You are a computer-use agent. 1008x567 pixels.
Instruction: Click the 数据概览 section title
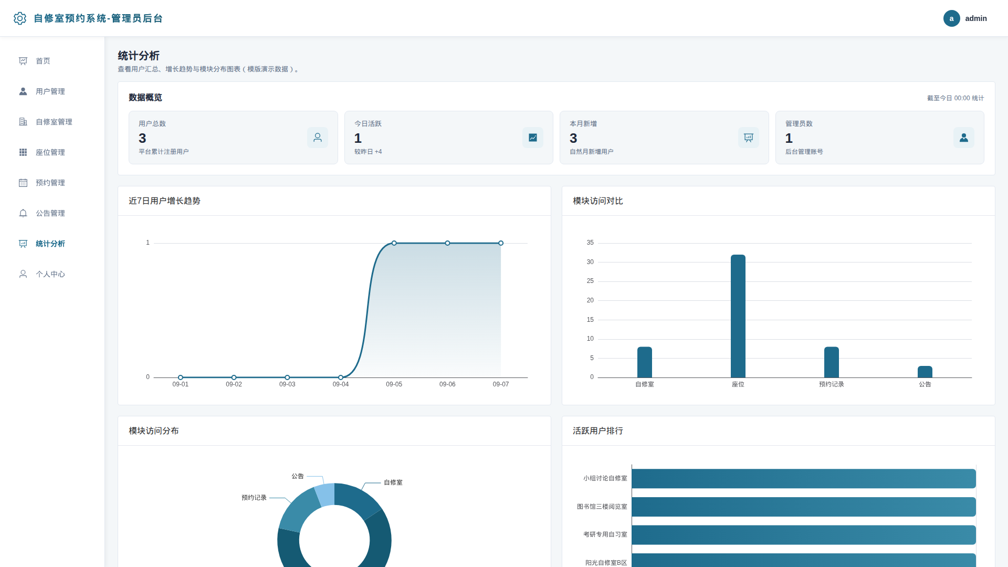click(145, 98)
